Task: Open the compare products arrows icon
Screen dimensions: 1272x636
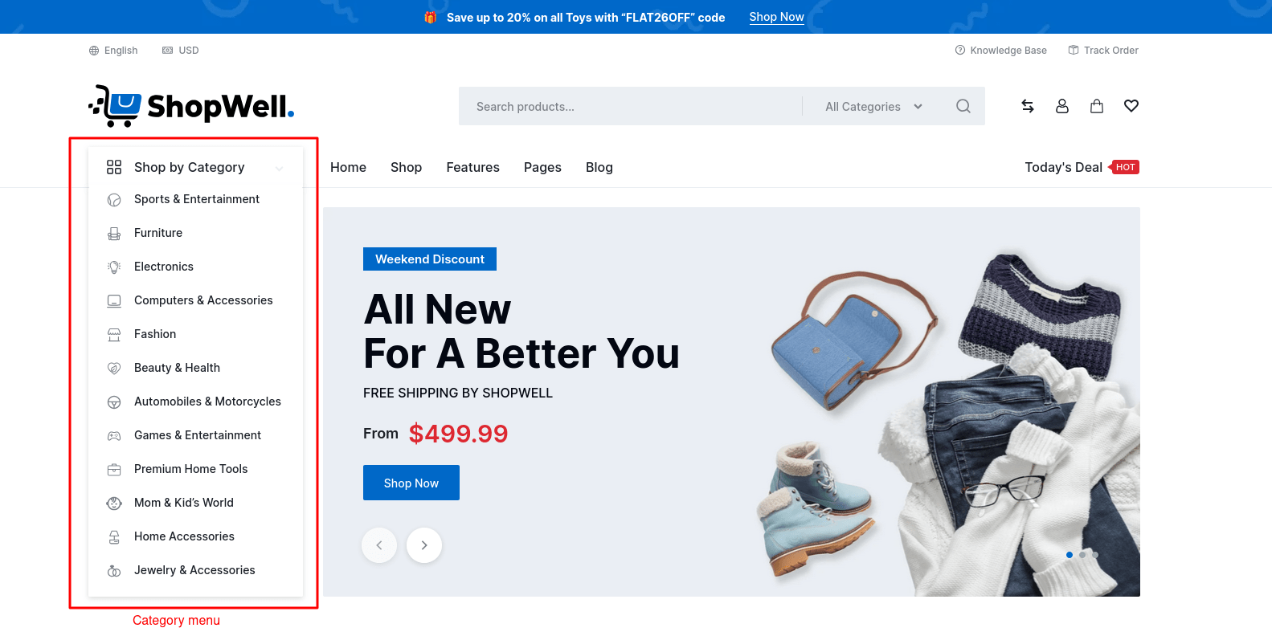Action: coord(1028,106)
